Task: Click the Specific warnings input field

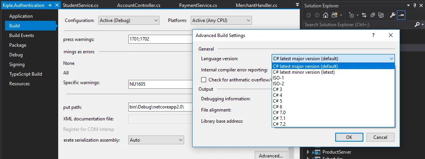Action: 160,83
